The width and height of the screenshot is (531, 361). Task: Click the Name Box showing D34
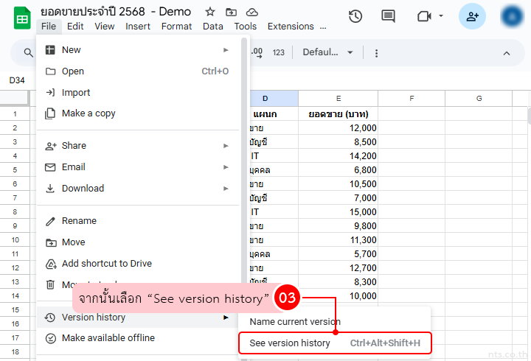coord(17,80)
